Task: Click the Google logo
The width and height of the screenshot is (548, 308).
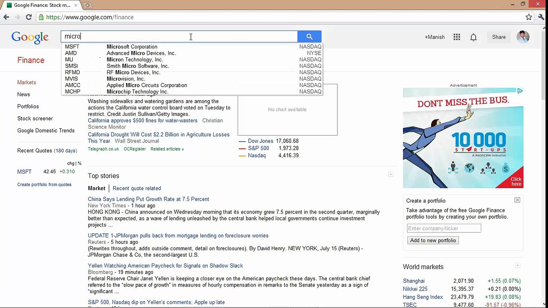Action: (x=30, y=37)
